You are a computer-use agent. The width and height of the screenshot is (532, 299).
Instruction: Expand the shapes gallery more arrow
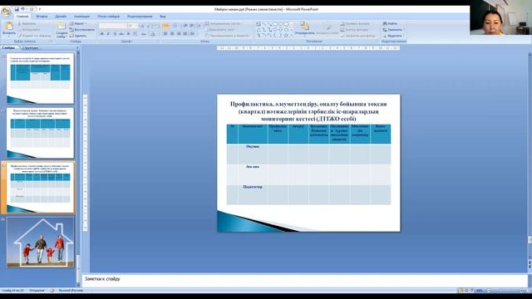click(292, 35)
